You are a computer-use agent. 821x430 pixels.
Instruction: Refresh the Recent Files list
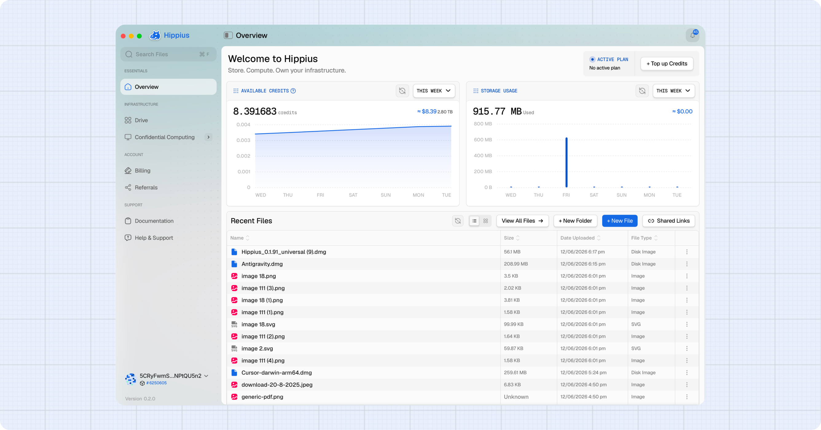458,221
